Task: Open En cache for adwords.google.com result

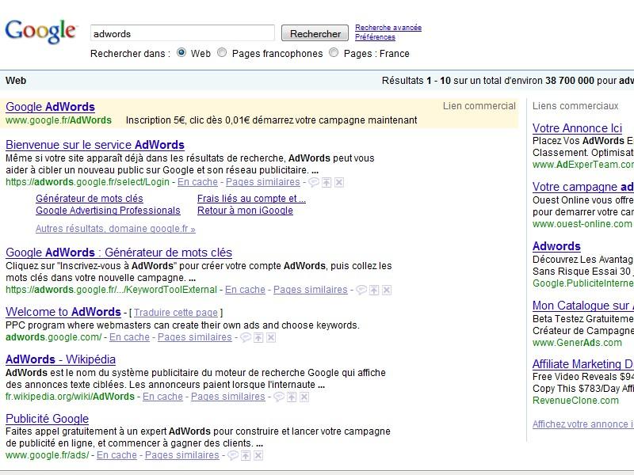Action: pyautogui.click(x=129, y=337)
